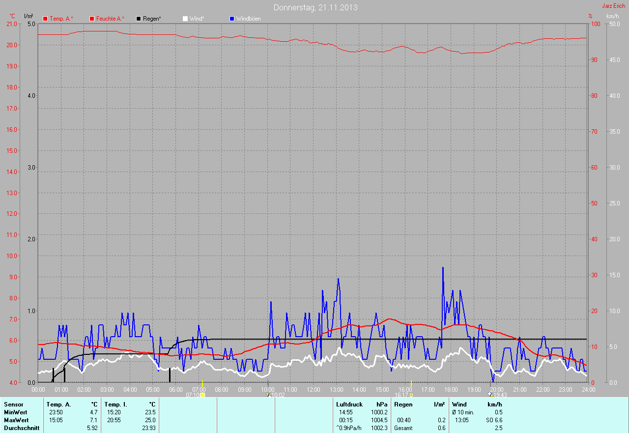The width and height of the screenshot is (629, 433).
Task: Click the 'Luftdruck' column header
Action: click(349, 404)
